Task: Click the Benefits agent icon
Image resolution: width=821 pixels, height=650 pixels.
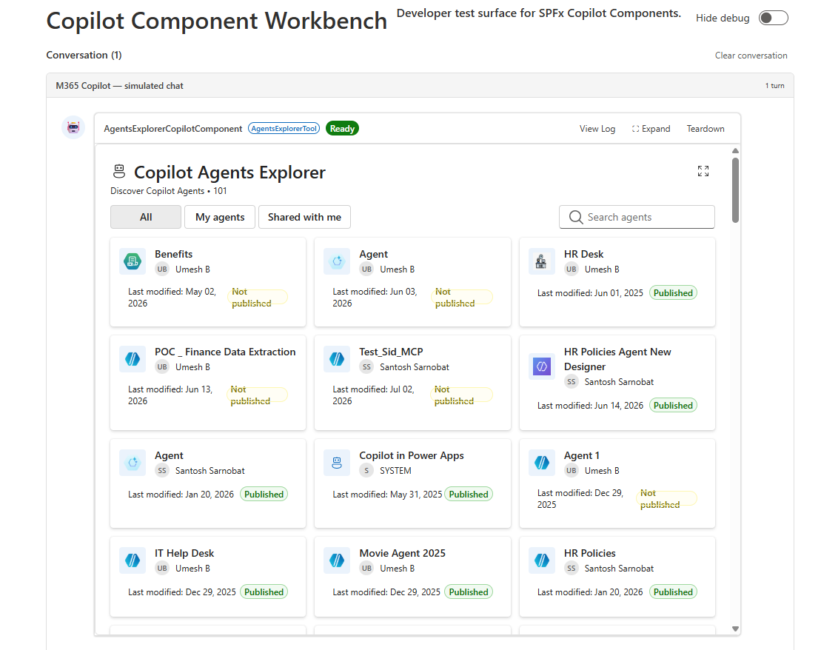Action: pyautogui.click(x=133, y=261)
